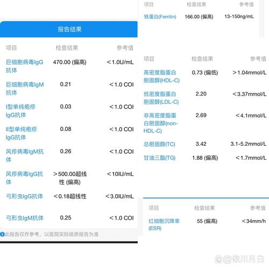Open 风疹病毒IgG抗体 item link
The height and width of the screenshot is (269, 269).
(x=24, y=178)
